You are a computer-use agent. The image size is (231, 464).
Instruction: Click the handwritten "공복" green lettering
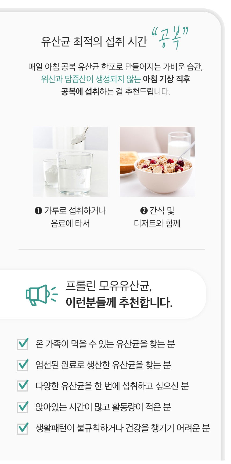[x=170, y=38]
